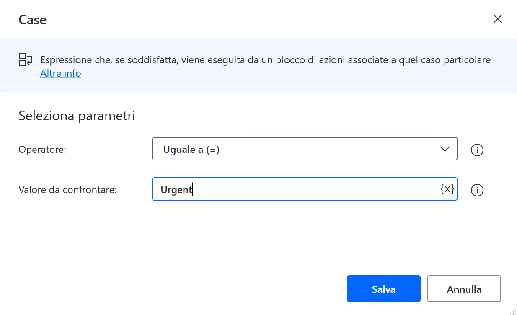Screen dimensions: 517x315
Task: Follow the blue Altre info hyperlink
Action: [x=60, y=73]
